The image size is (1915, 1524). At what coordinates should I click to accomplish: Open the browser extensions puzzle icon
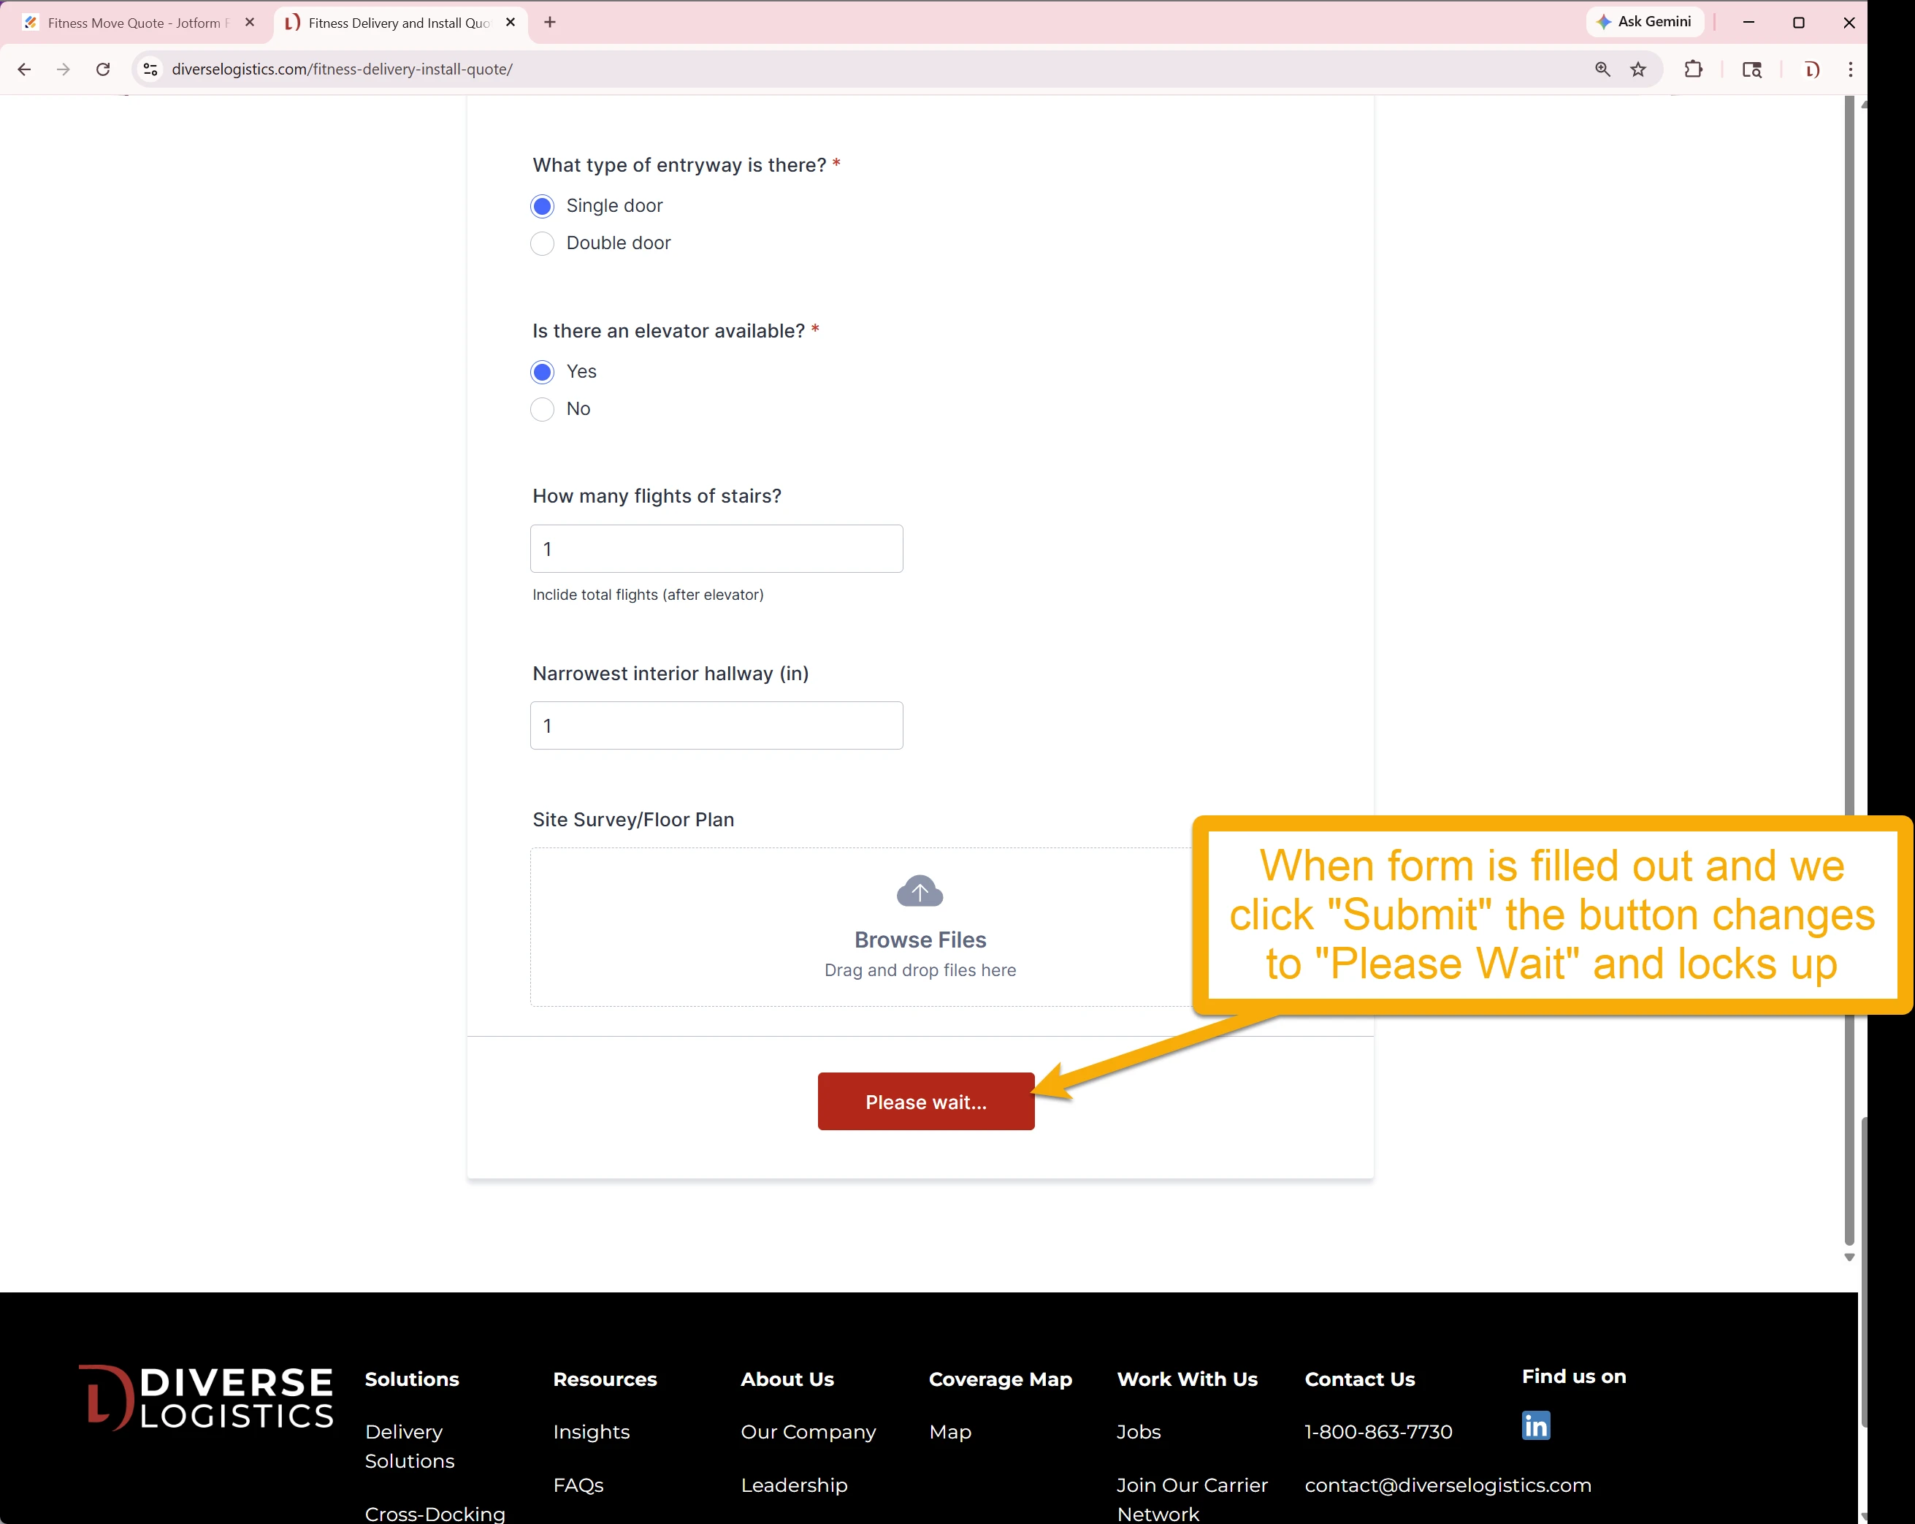[1694, 69]
